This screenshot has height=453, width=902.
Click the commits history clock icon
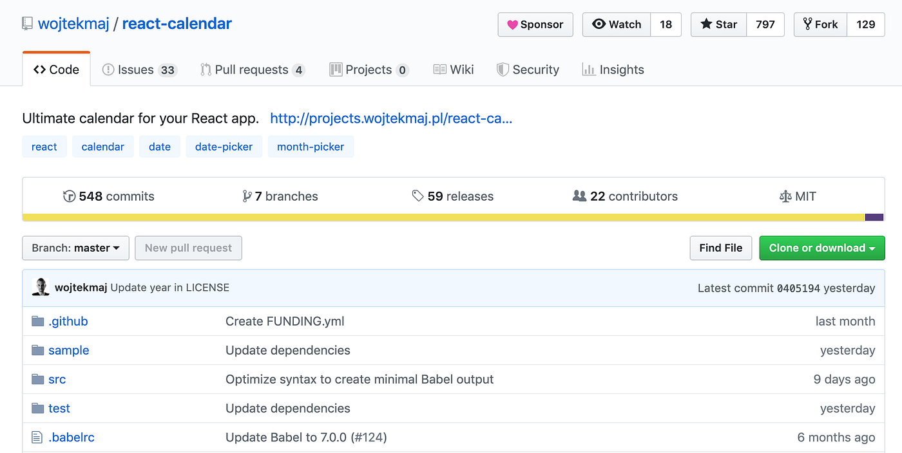pyautogui.click(x=69, y=196)
